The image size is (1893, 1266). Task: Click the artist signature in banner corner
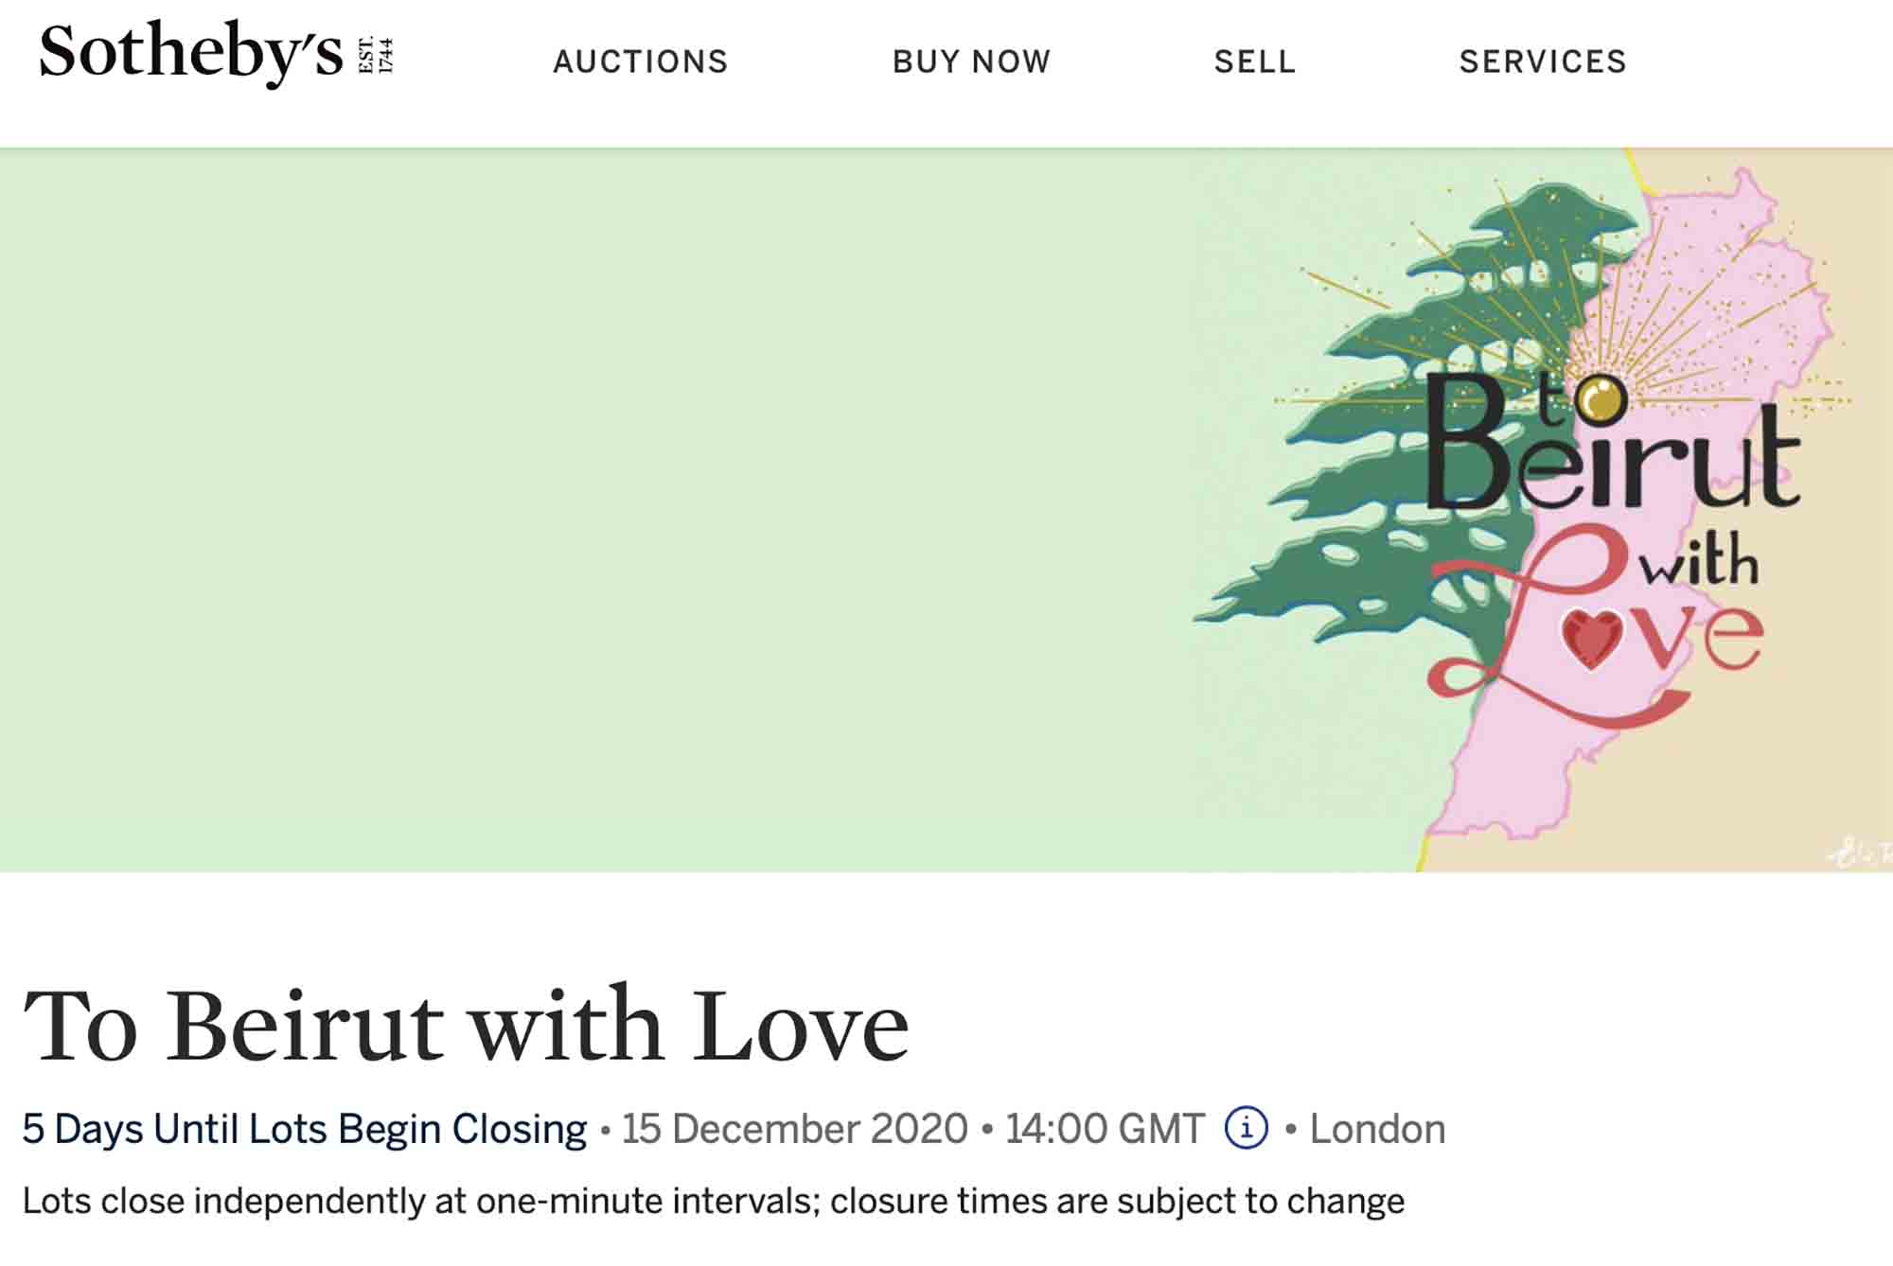[x=1860, y=853]
